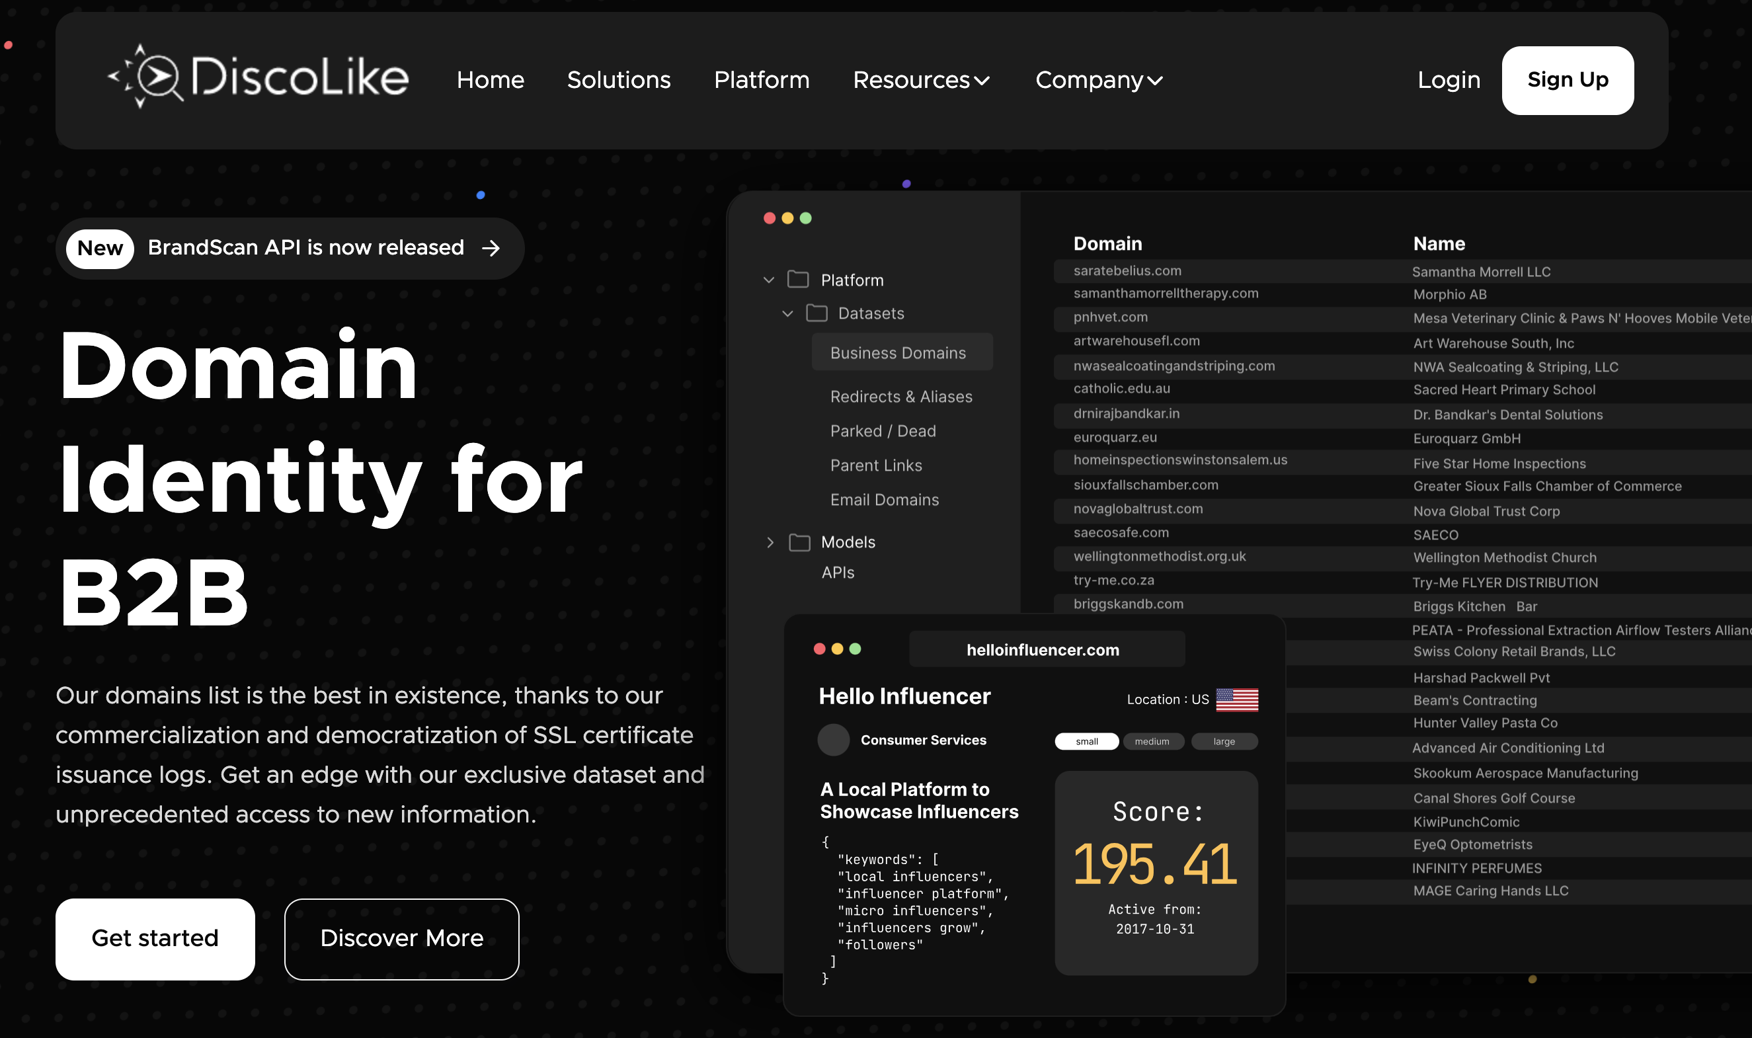
Task: Click the Datasets folder icon
Action: click(x=816, y=313)
